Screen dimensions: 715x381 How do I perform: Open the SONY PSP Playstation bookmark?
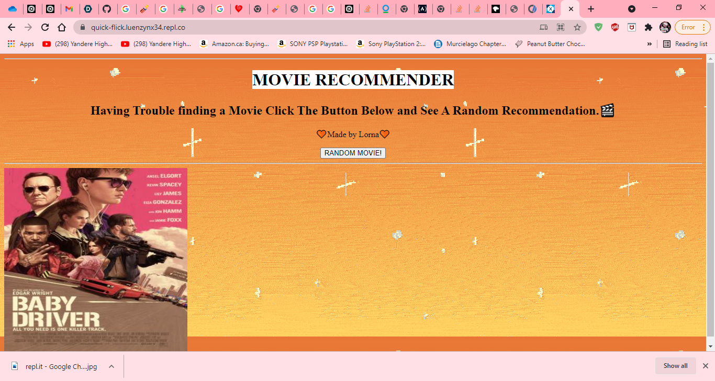[x=312, y=44]
